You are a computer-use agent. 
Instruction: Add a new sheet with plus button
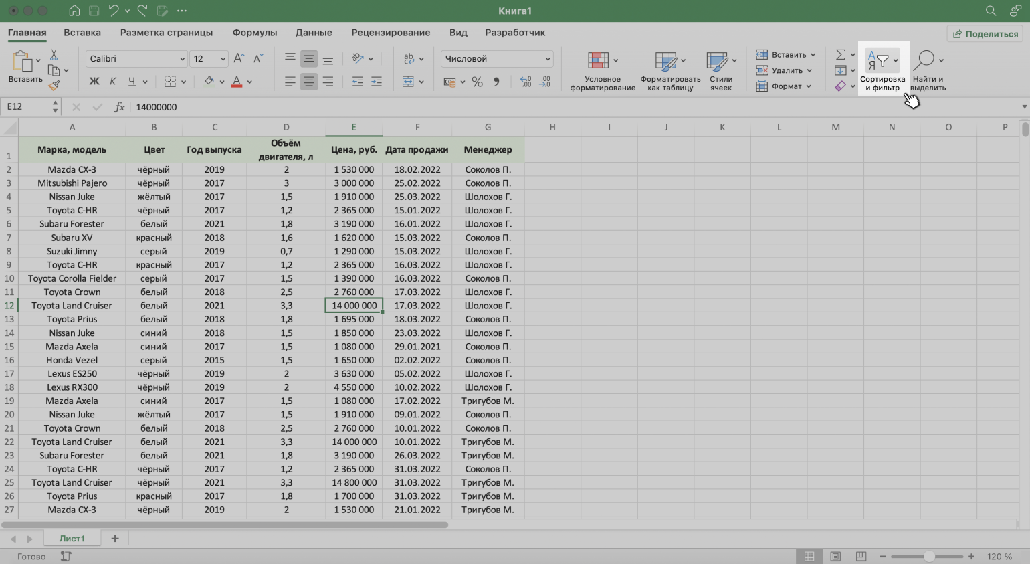[115, 539]
